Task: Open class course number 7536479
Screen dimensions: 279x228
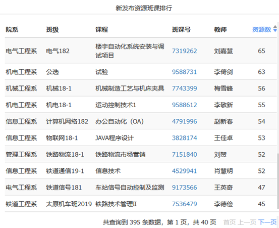Action: 184,204
